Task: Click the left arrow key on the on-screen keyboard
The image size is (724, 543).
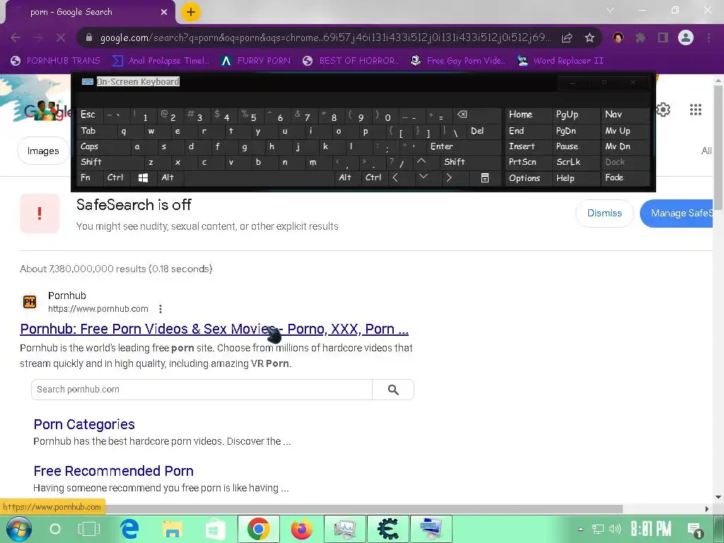Action: point(395,177)
